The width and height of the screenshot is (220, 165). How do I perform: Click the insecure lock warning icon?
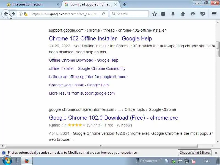25,14
